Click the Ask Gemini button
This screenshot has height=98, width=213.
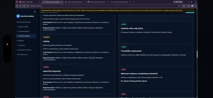178,2
